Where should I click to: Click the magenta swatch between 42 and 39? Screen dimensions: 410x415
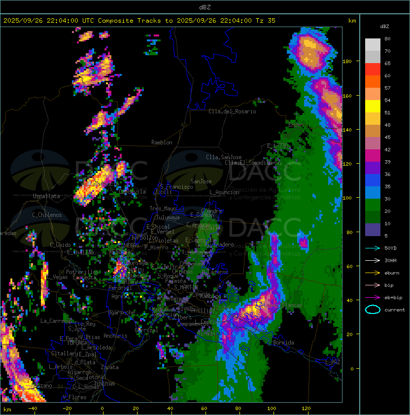click(373, 155)
